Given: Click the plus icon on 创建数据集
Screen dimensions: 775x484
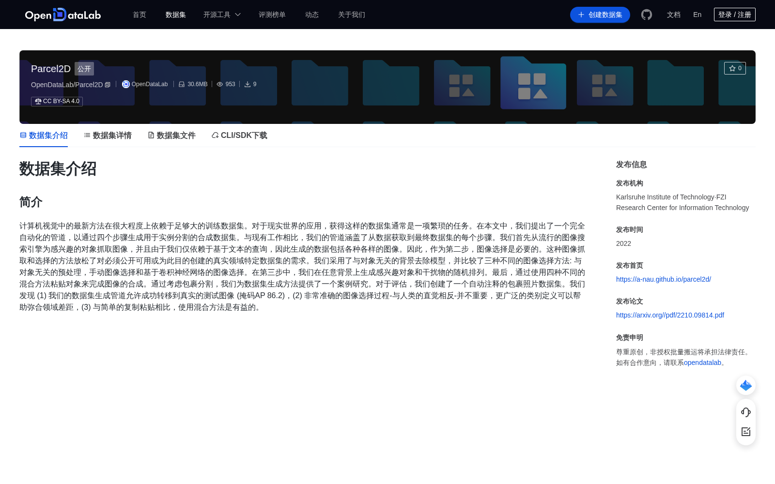Looking at the screenshot, I should (x=581, y=15).
